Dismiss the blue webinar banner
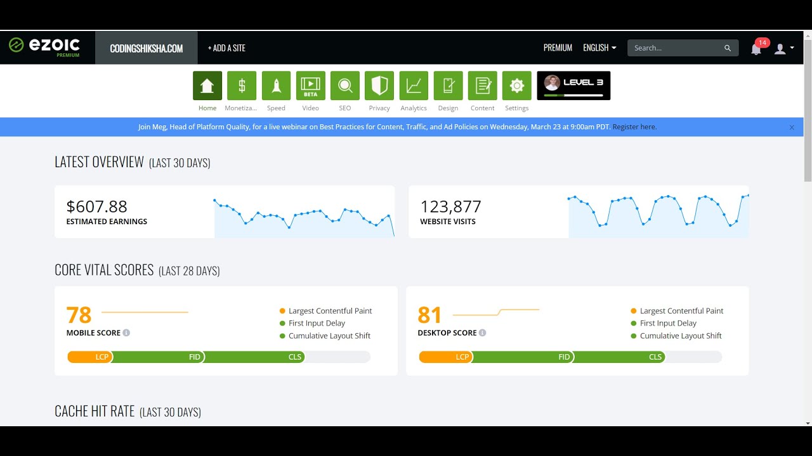The image size is (812, 456). pyautogui.click(x=792, y=127)
